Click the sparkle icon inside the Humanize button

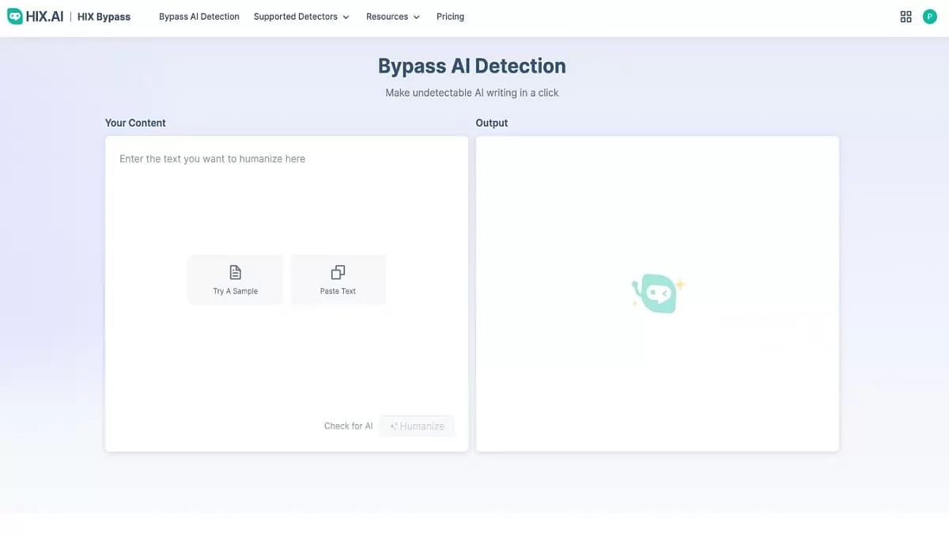point(392,426)
